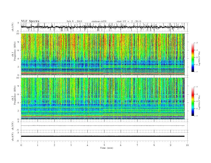Click the "7" tick on the time axis
The height and width of the screenshot is (163, 211).
[137, 145]
